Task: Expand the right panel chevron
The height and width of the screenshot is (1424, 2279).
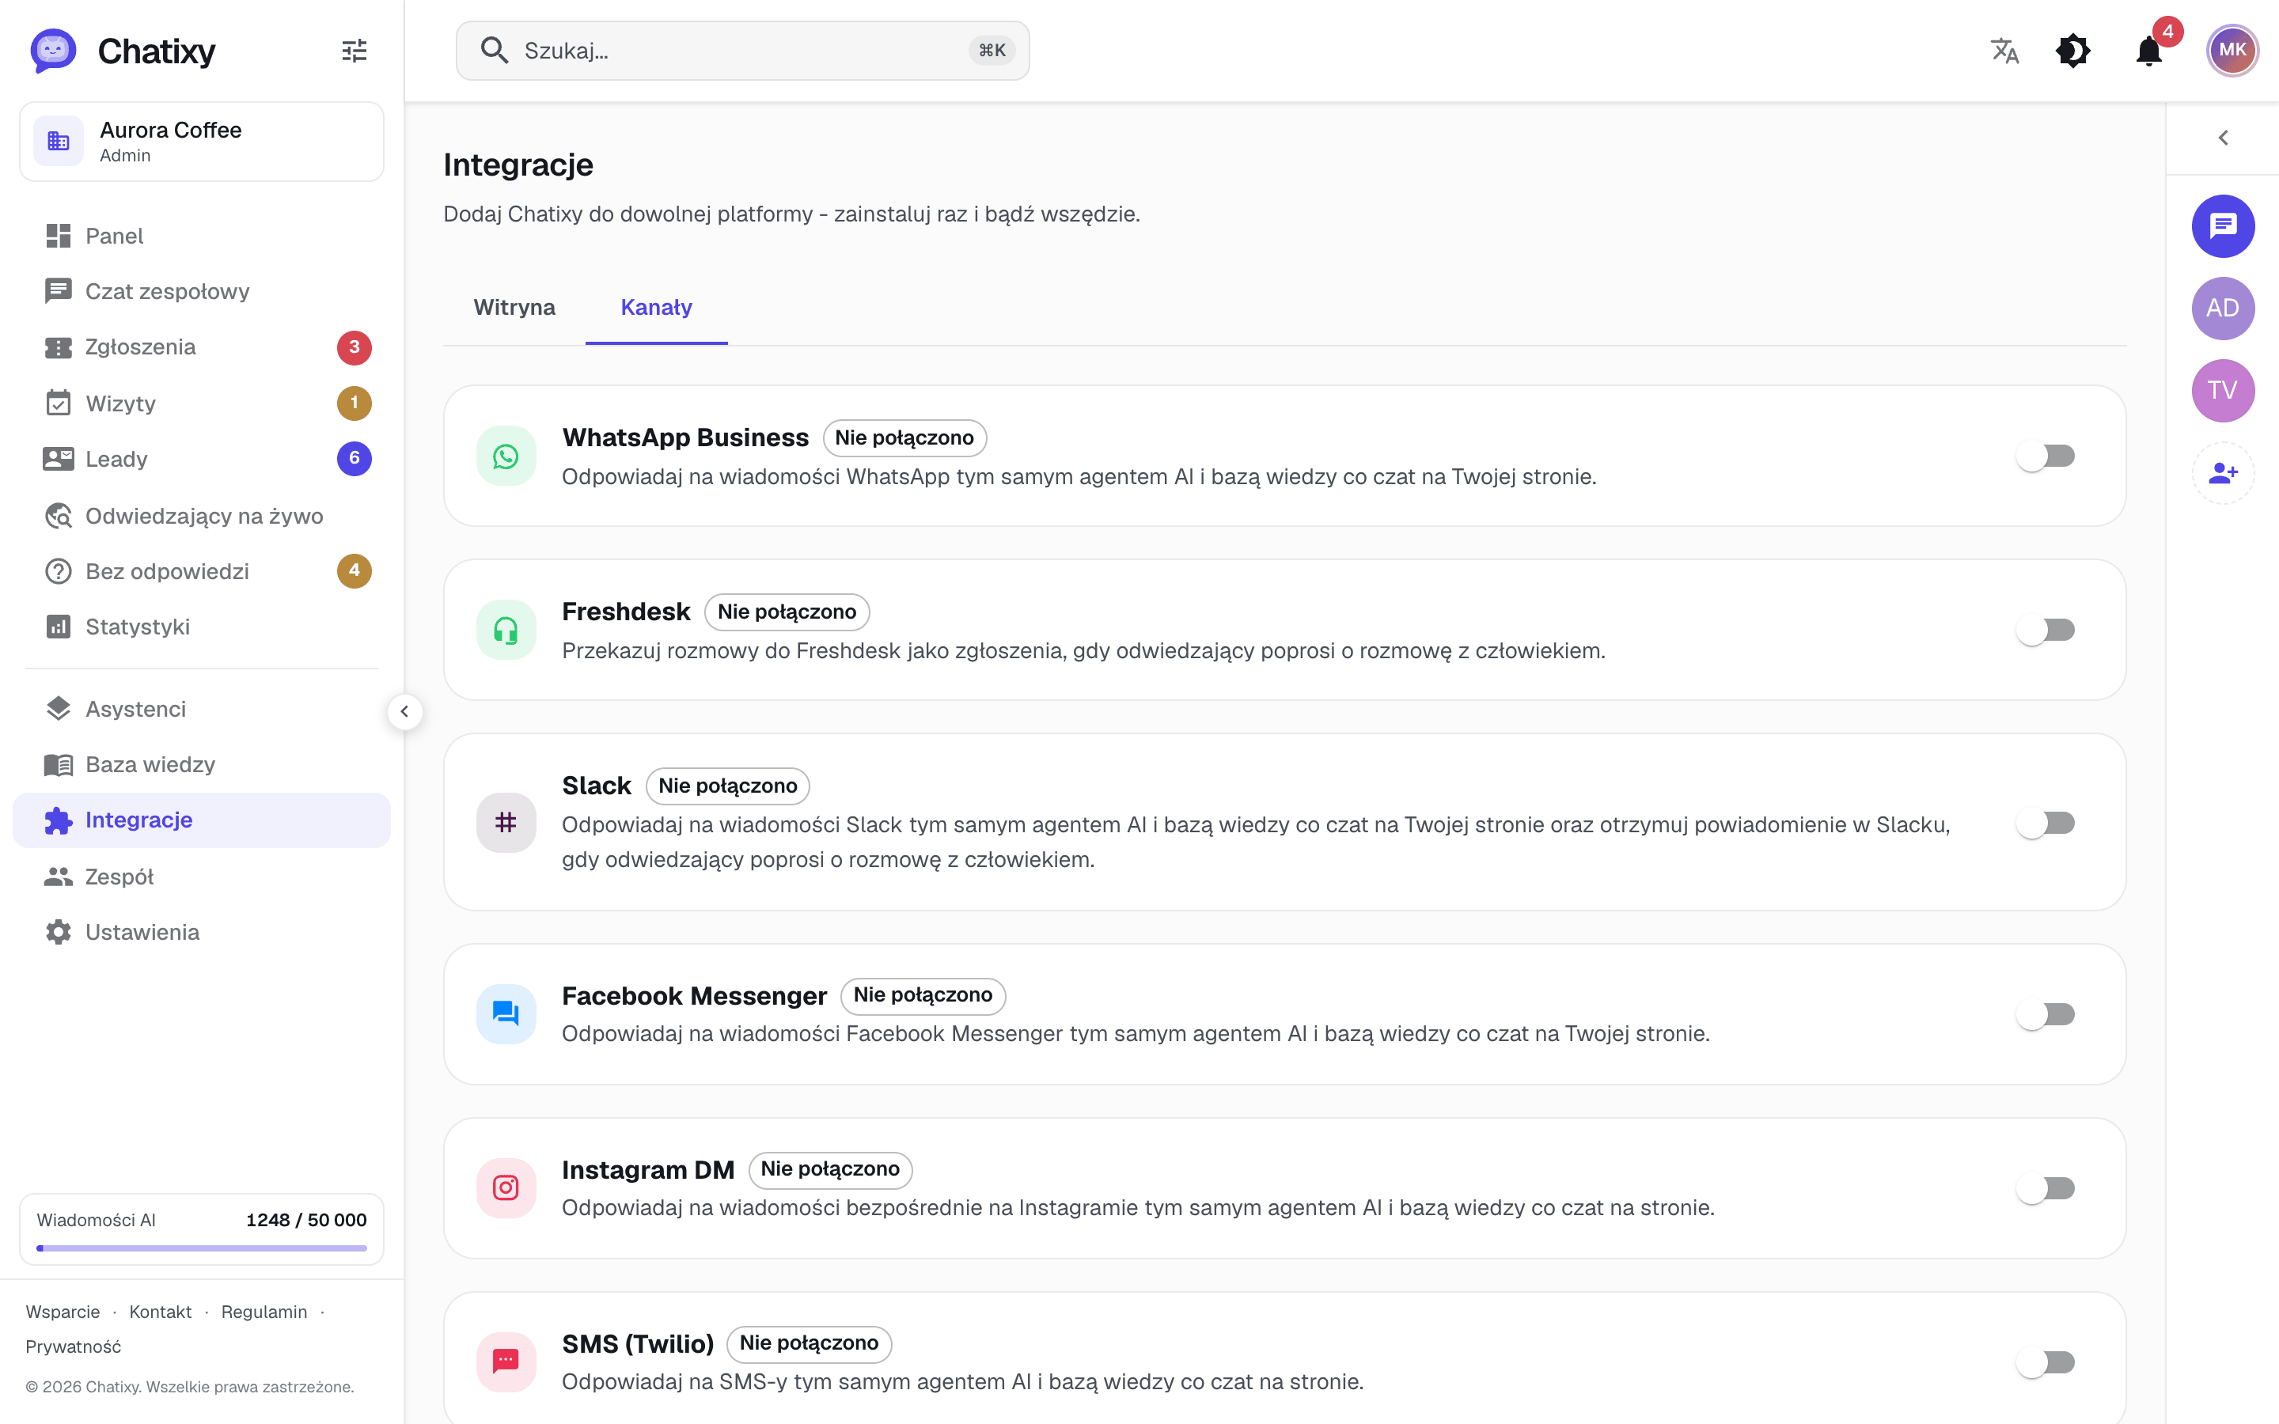Action: point(2223,138)
